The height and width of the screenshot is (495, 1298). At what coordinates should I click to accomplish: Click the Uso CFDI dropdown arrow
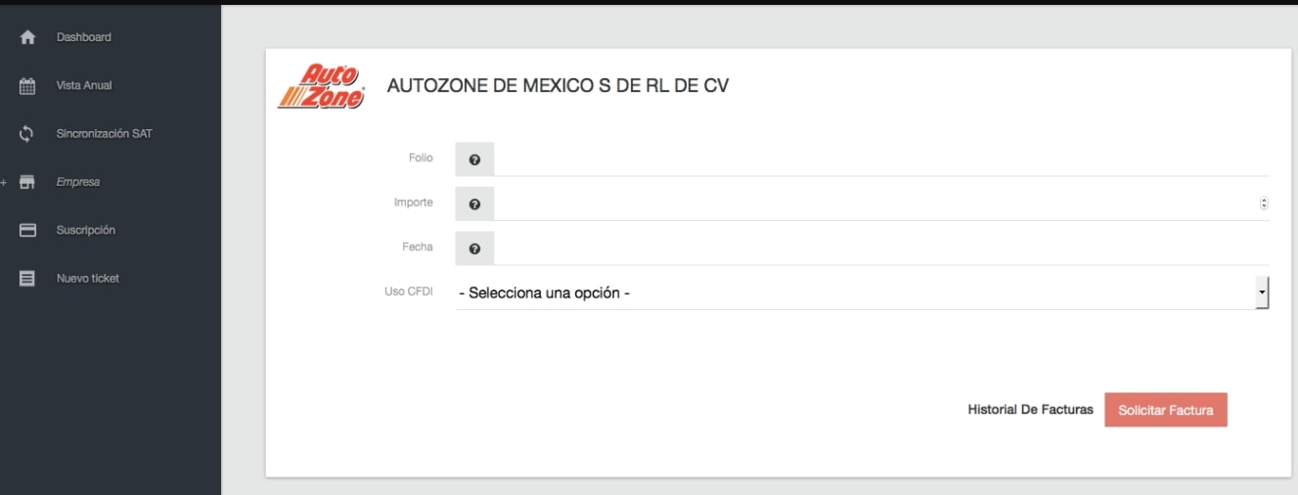pos(1263,292)
